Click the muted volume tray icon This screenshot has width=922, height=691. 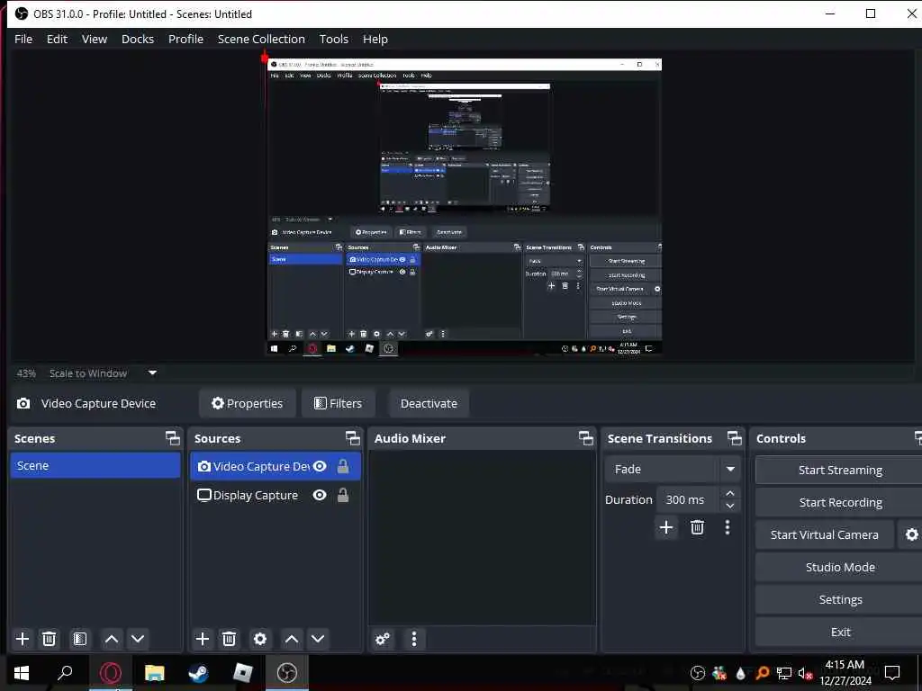click(x=805, y=673)
